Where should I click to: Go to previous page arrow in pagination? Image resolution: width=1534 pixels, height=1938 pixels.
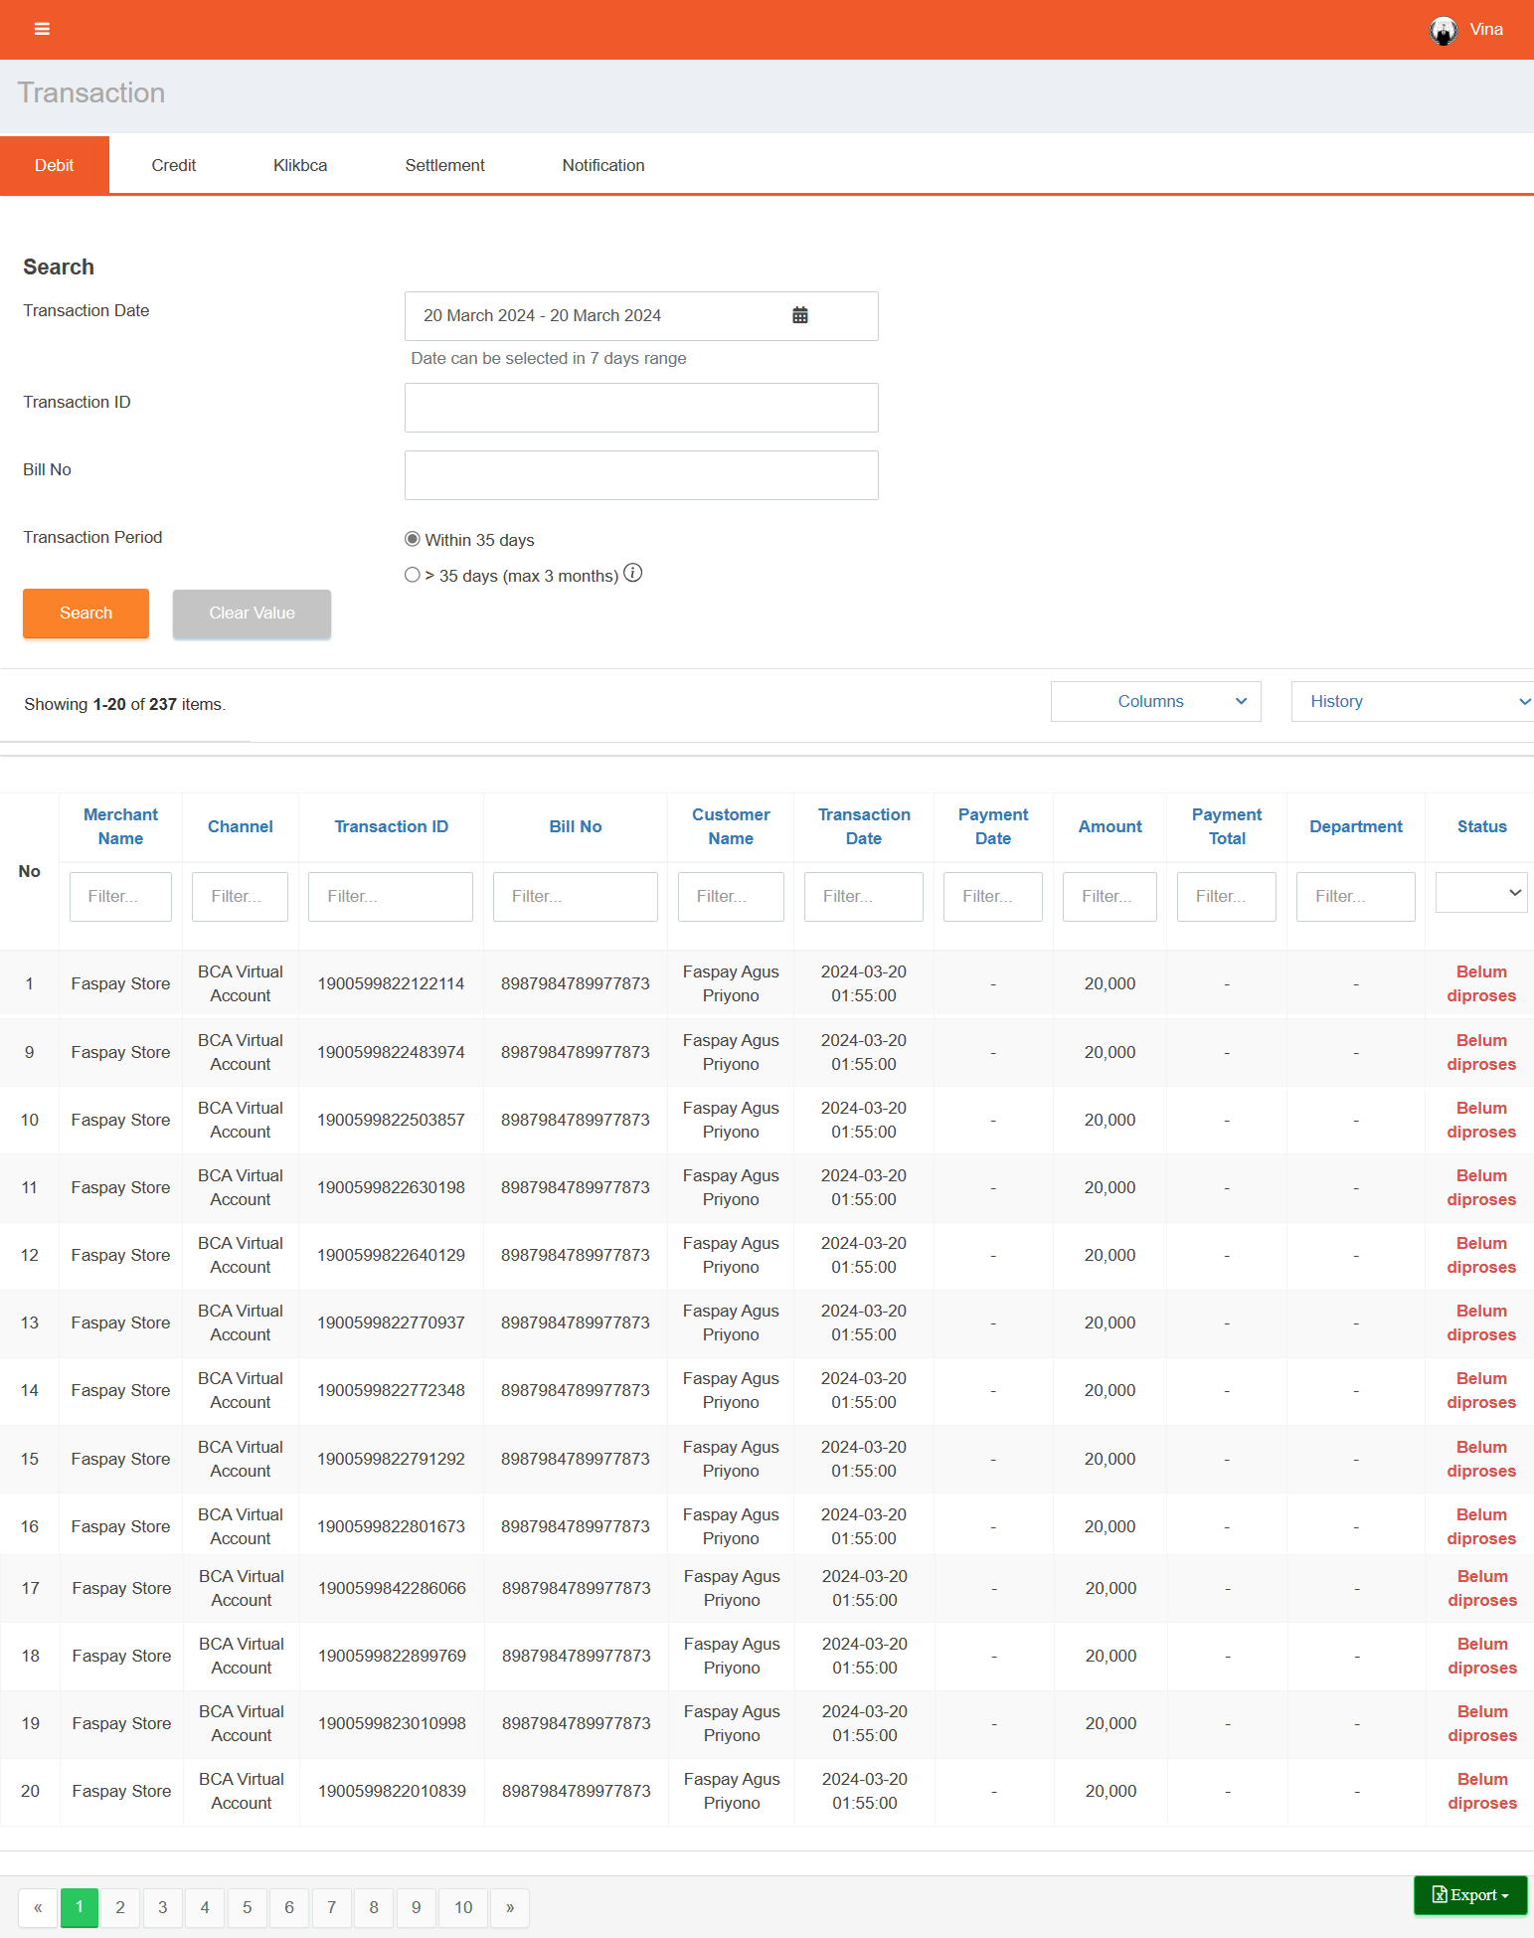38,1907
